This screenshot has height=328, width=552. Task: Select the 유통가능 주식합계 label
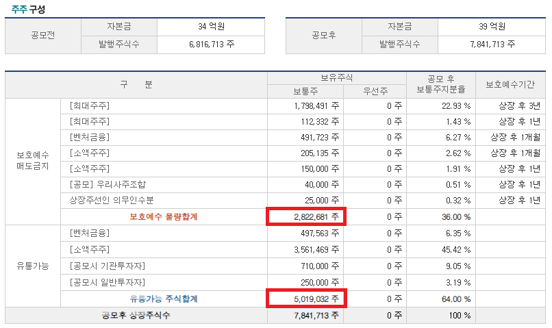click(x=164, y=299)
